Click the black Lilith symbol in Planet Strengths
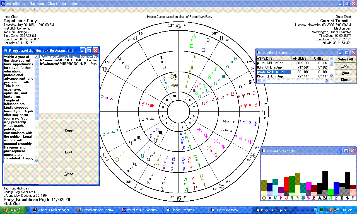Image resolution: width=357 pixels, height=214 pixels. pos(348,198)
